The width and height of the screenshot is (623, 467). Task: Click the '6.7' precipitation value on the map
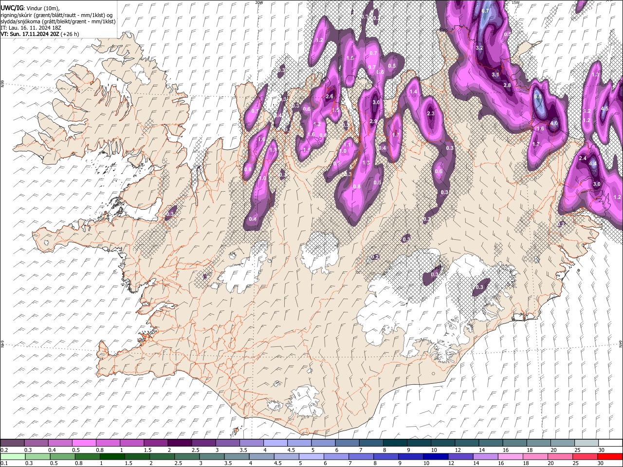pyautogui.click(x=485, y=11)
